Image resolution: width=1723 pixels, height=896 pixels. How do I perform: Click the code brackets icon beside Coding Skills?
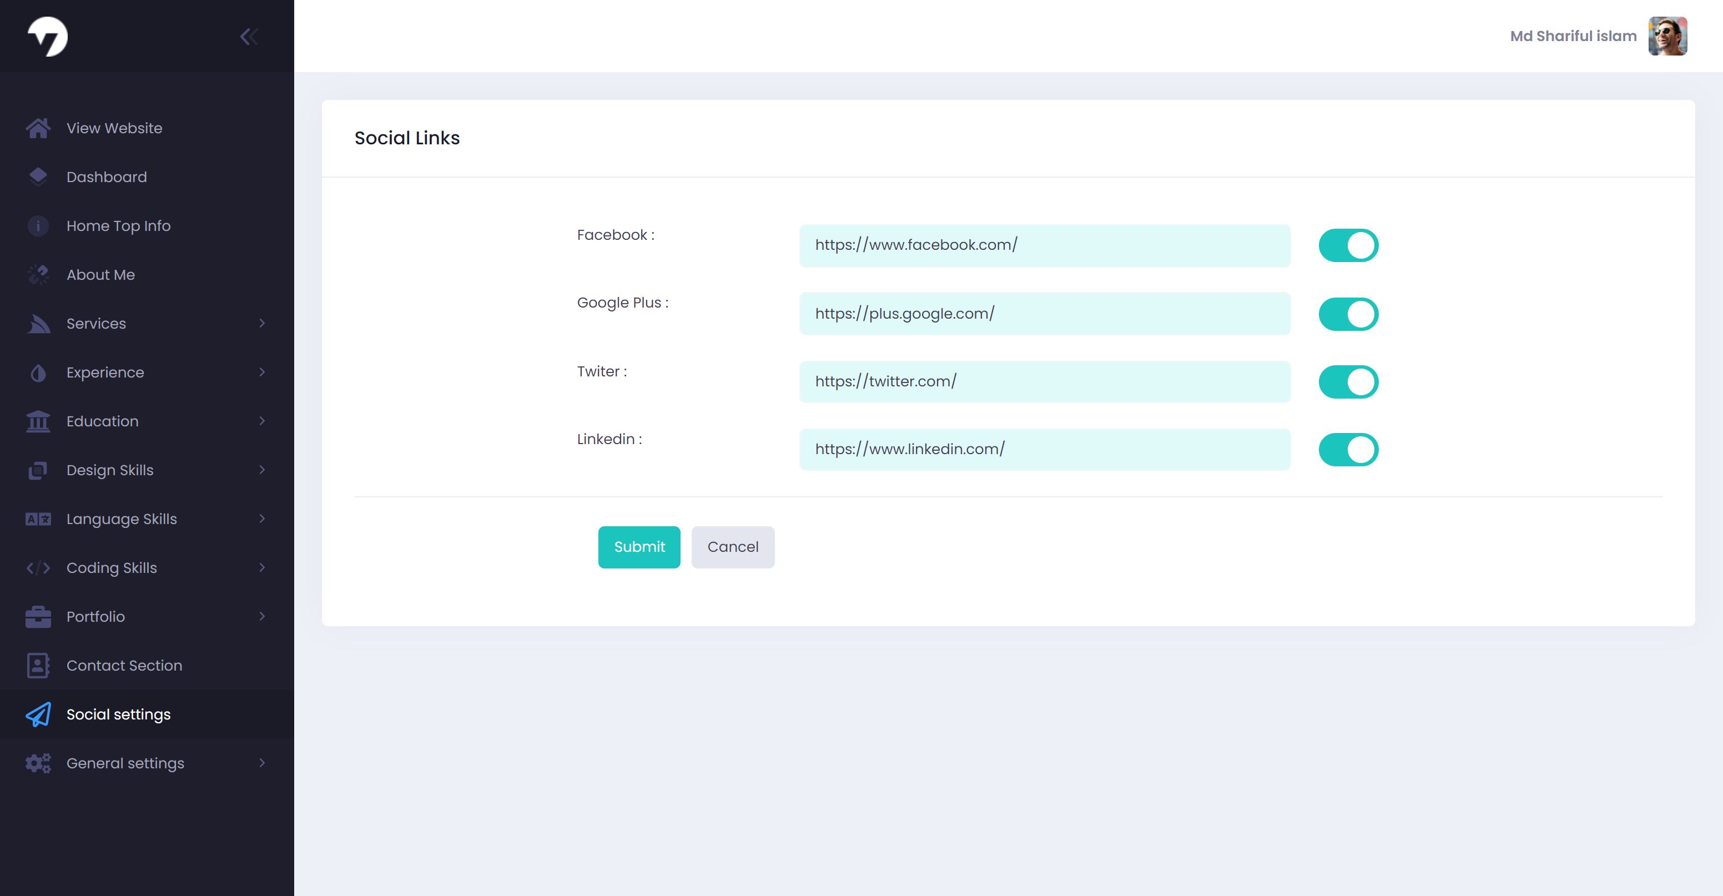tap(38, 568)
